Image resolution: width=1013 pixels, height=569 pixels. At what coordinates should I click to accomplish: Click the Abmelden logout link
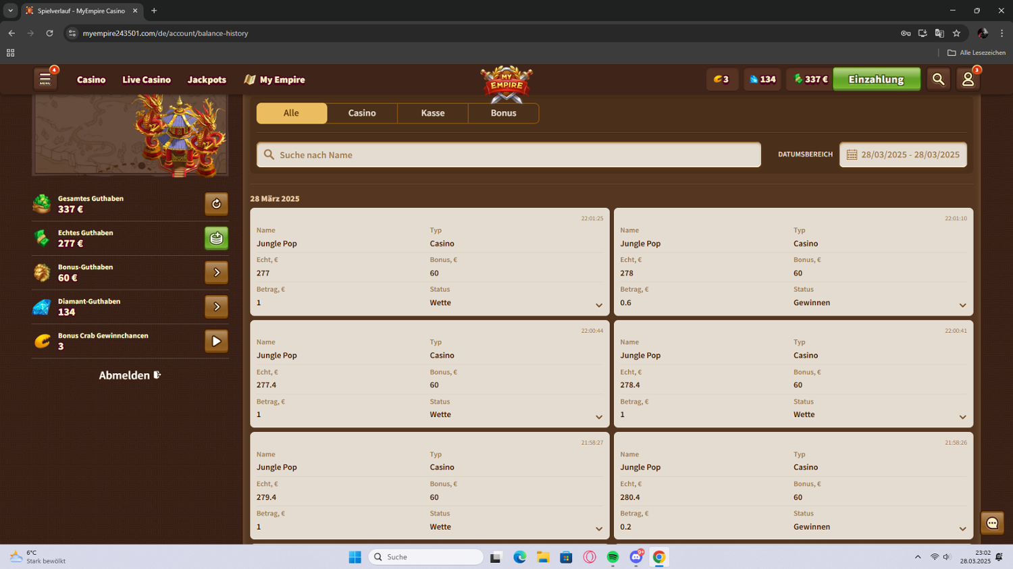(129, 375)
